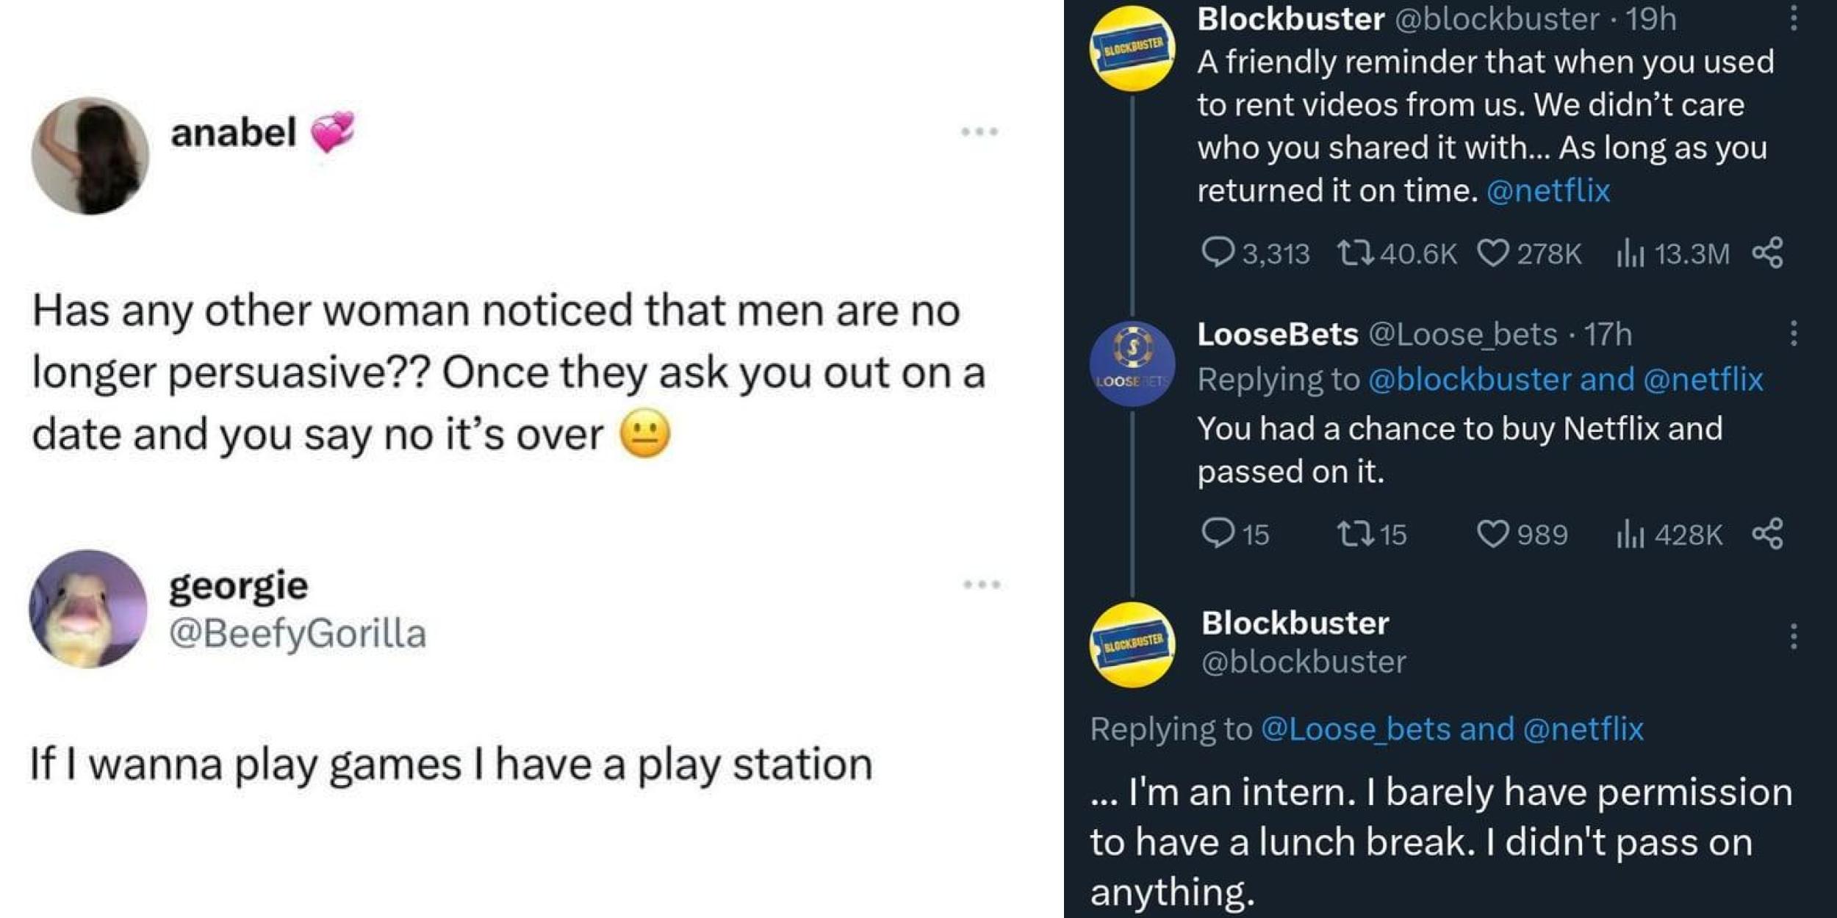Open more options on georgie's tweet
Image resolution: width=1837 pixels, height=918 pixels.
click(981, 585)
